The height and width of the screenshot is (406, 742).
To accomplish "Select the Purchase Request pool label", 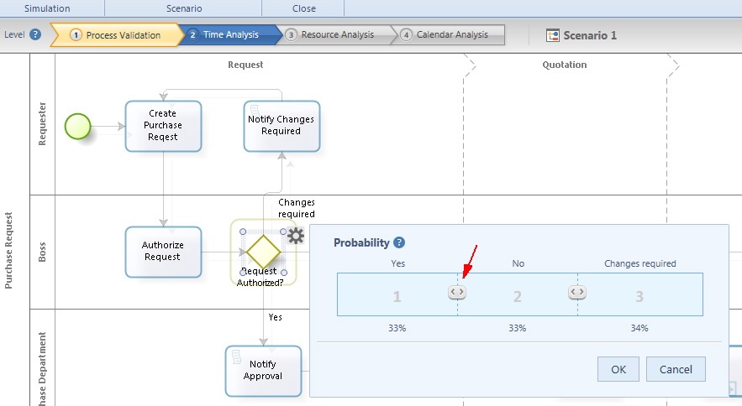I will [8, 251].
